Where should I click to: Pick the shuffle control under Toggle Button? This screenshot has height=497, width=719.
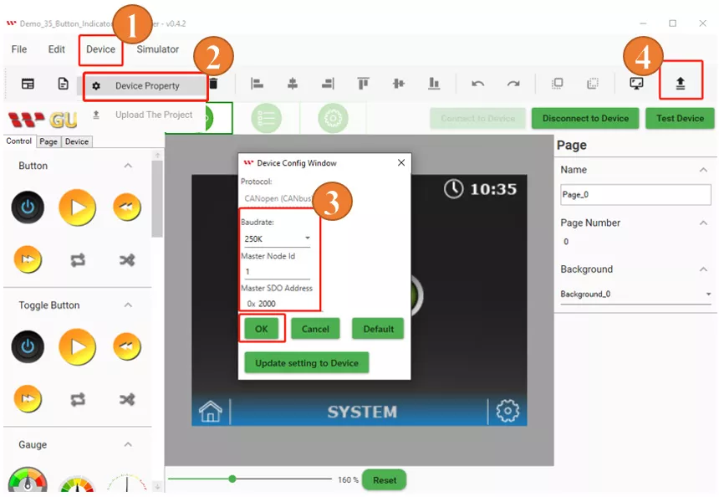click(126, 400)
